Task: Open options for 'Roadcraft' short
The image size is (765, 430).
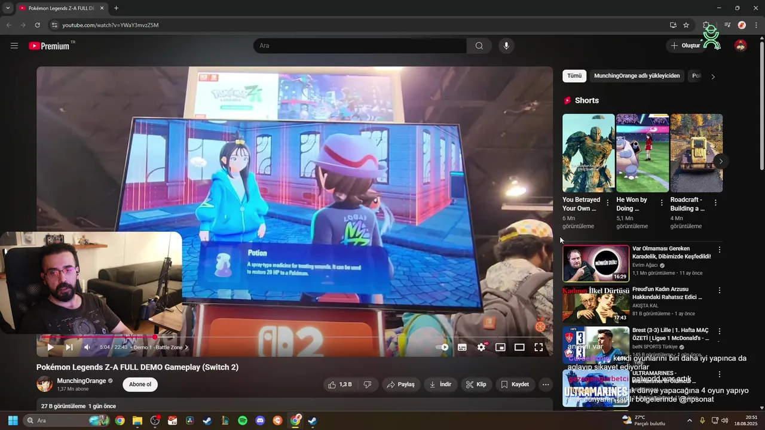Action: 715,203
